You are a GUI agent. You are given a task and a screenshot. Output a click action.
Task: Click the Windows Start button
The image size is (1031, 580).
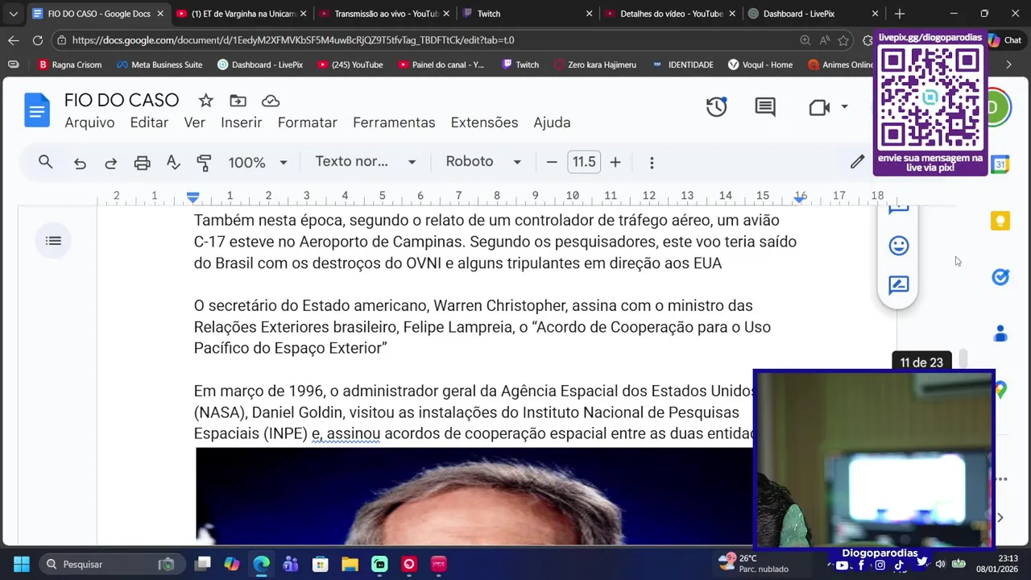pyautogui.click(x=22, y=564)
